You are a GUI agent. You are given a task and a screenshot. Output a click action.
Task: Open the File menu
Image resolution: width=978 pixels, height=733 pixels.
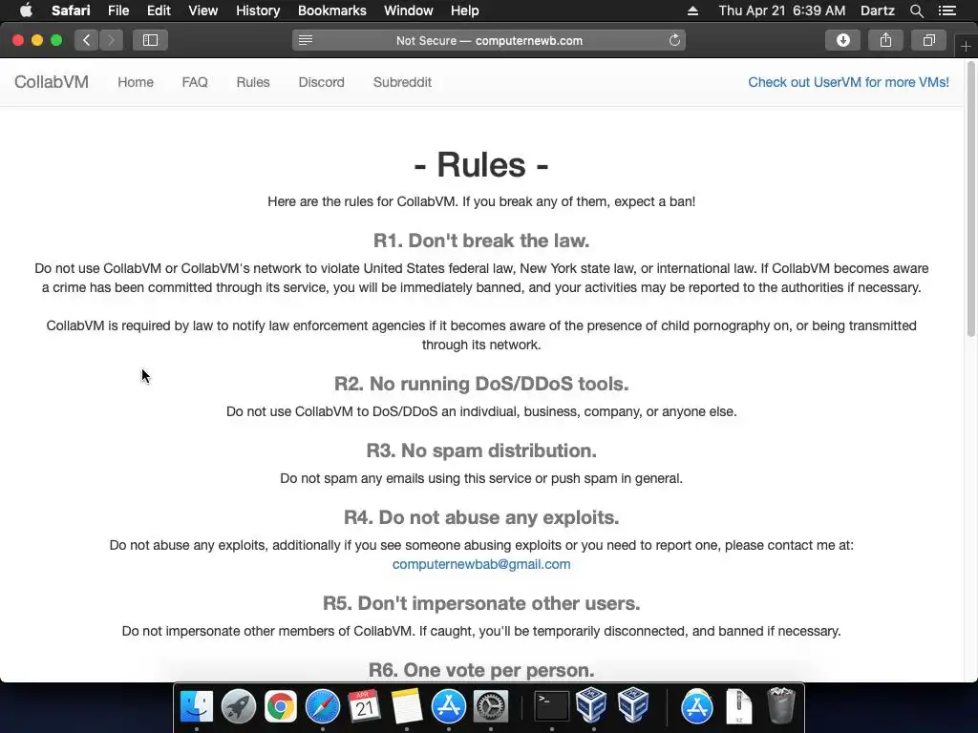(x=117, y=10)
